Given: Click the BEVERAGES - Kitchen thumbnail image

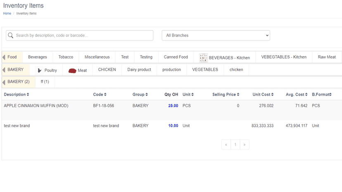Looking at the screenshot, I should [x=203, y=58].
